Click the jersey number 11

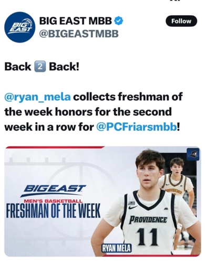147,237
